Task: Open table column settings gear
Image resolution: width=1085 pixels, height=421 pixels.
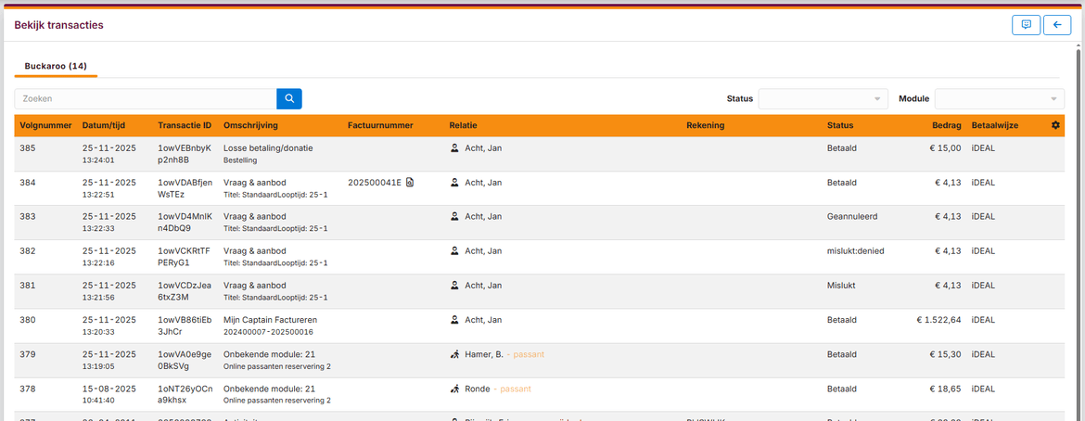Action: (x=1055, y=125)
